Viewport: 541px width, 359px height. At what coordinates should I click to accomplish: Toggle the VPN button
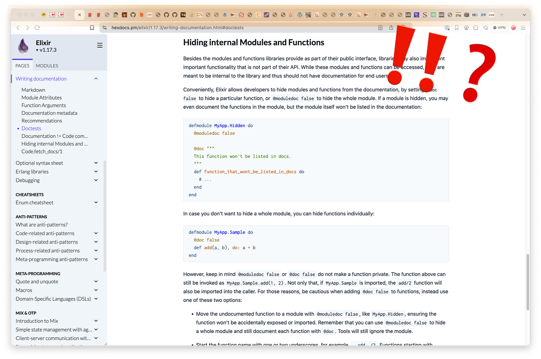click(499, 27)
